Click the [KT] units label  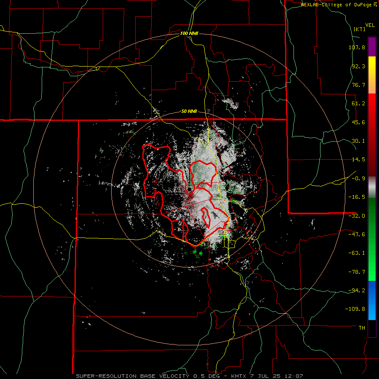[x=359, y=29]
